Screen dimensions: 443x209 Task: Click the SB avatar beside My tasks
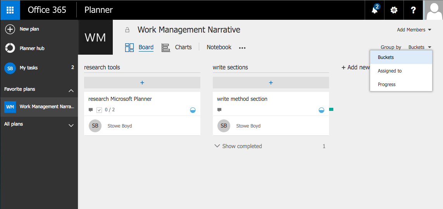10,68
